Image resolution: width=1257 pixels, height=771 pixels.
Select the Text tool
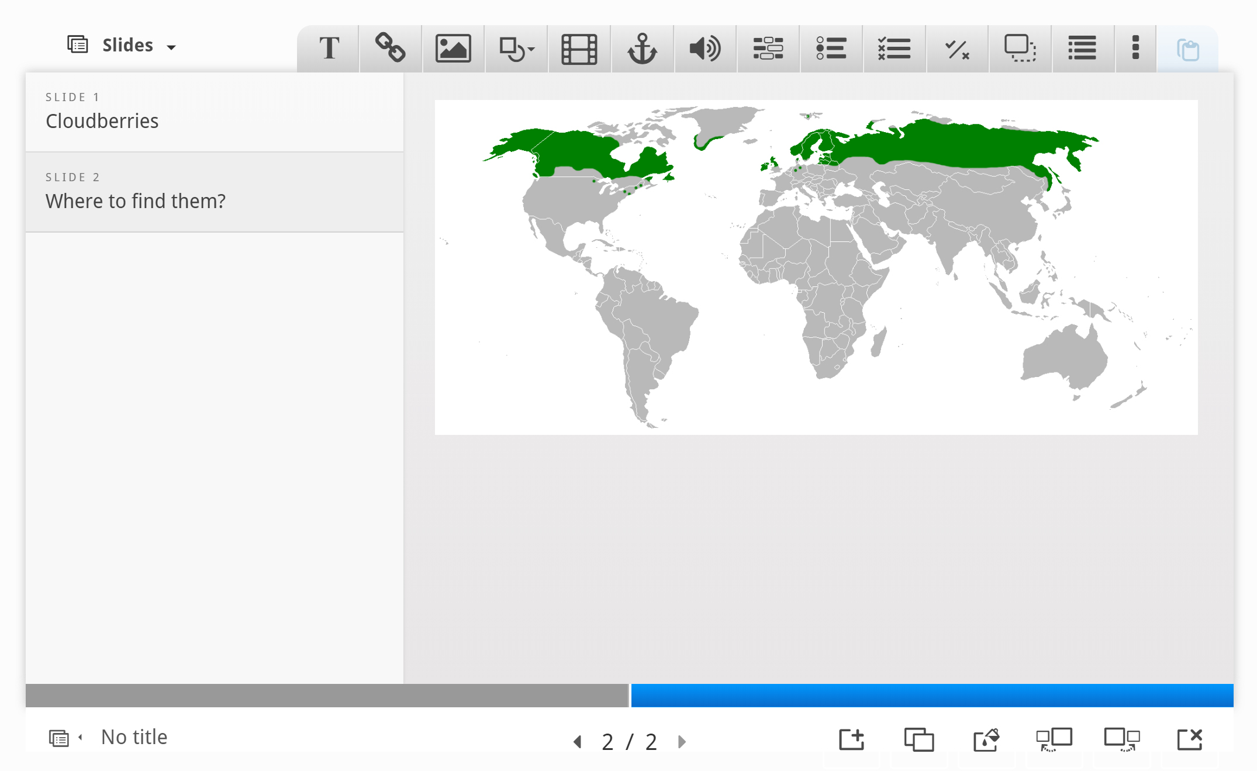pos(329,49)
